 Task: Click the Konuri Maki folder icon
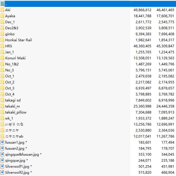(2, 58)
